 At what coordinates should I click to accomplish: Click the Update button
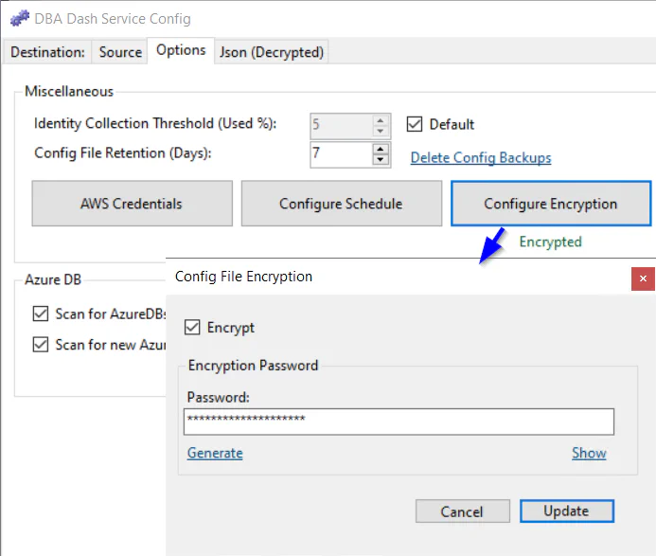click(567, 511)
